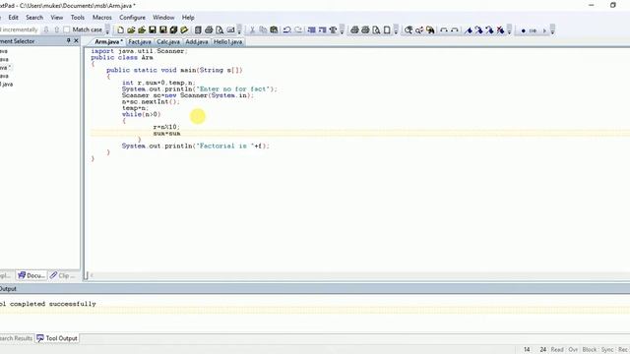Image resolution: width=630 pixels, height=354 pixels.
Task: Show the Tool Output tab
Action: click(57, 338)
